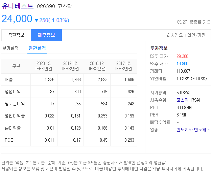Click the 2017 매출 value 1,686
This screenshot has width=212, height=174.
tap(129, 79)
